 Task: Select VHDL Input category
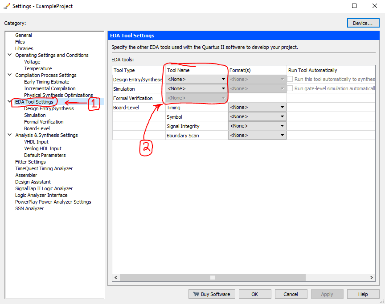tap(37, 142)
